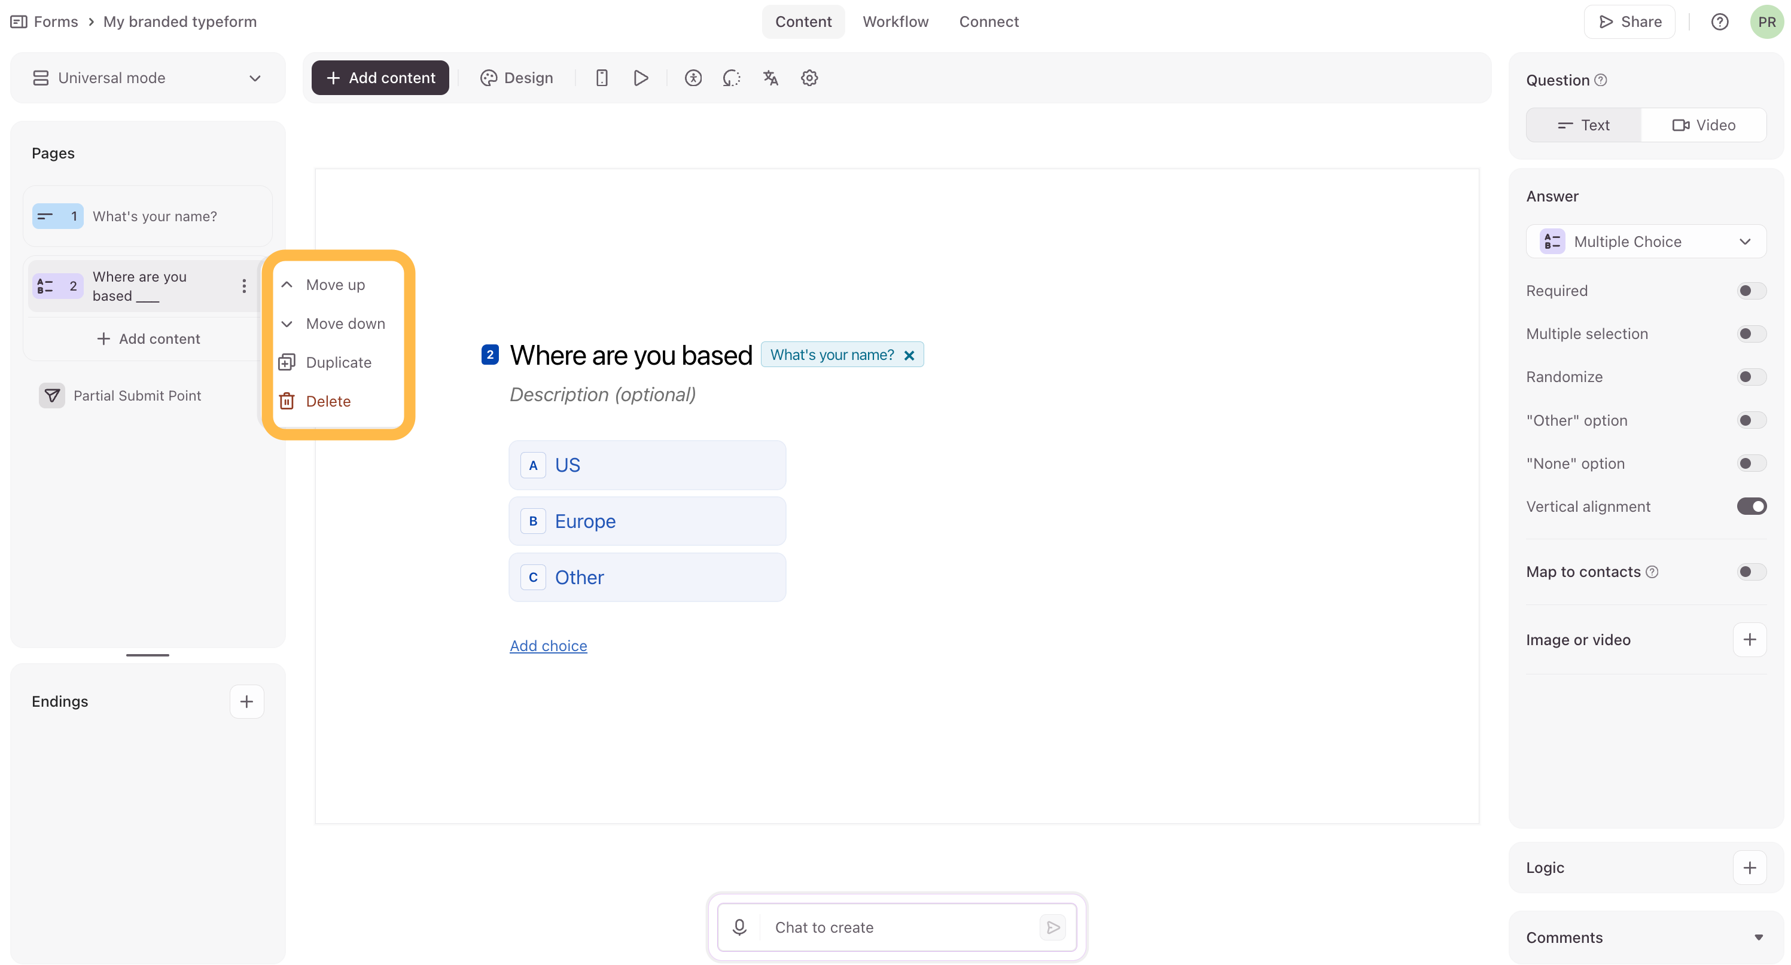The height and width of the screenshot is (965, 1791).
Task: Click the Share button
Action: 1629,22
